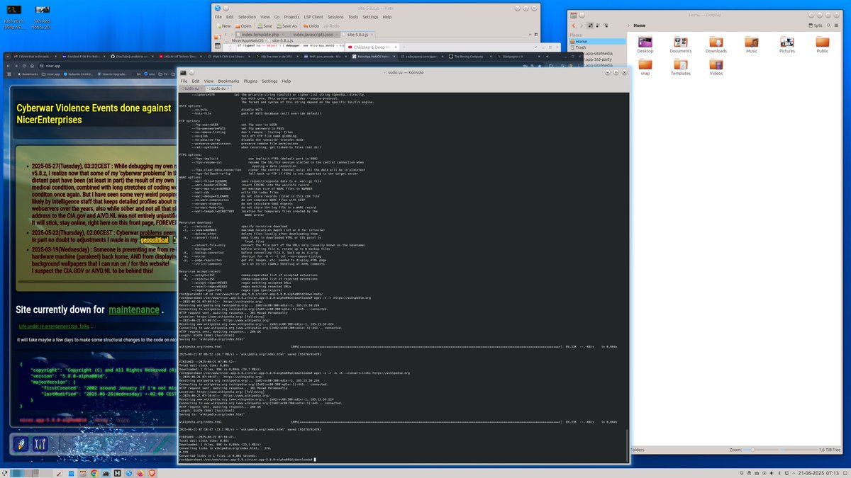Viewport: 851px width, 478px height.
Task: Open the Downloads folder in Dolphin
Action: [716, 44]
